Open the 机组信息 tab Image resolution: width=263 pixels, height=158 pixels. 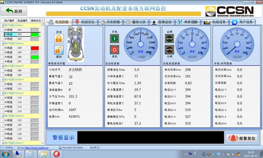[x=215, y=22]
